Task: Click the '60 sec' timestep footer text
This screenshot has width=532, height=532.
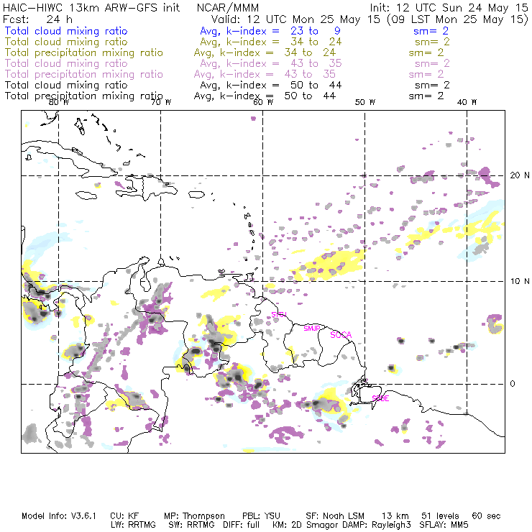Action: (486, 516)
